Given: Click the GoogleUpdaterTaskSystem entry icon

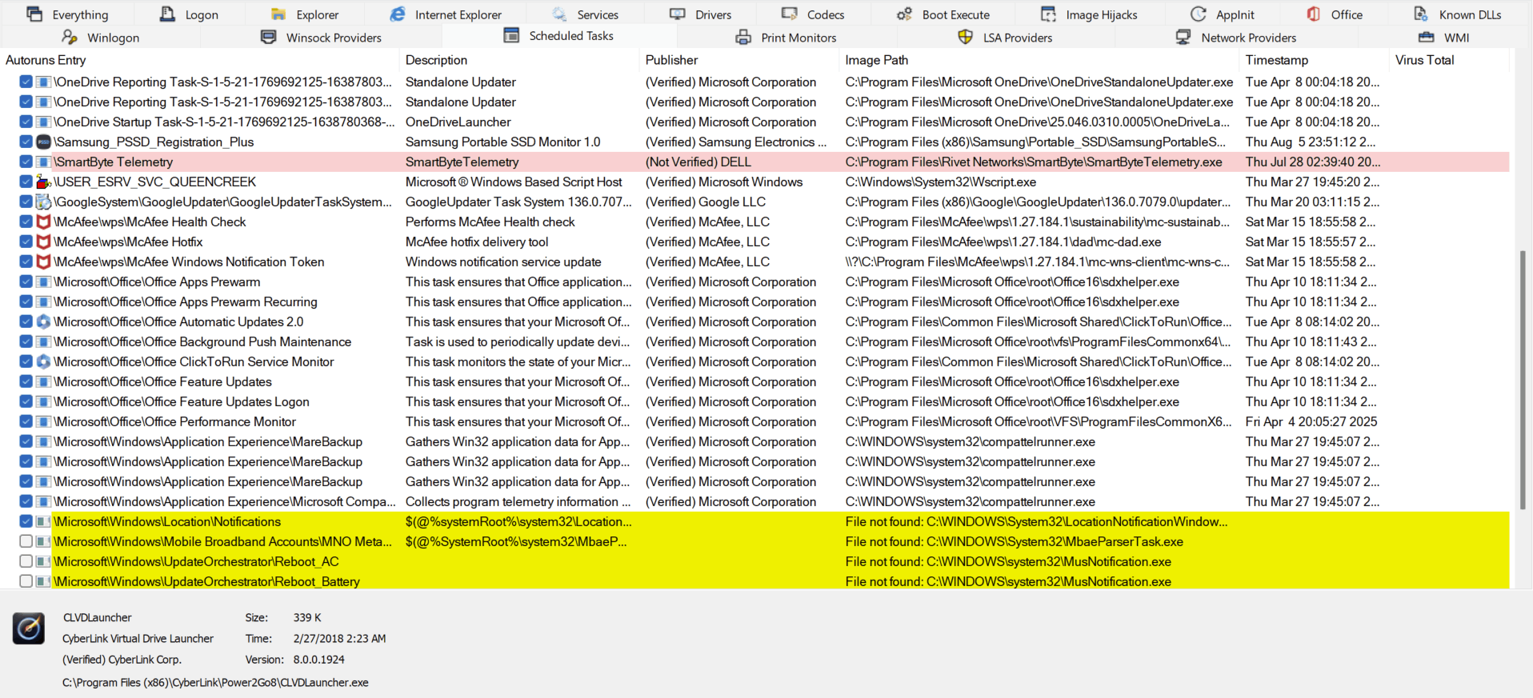Looking at the screenshot, I should click(x=43, y=201).
